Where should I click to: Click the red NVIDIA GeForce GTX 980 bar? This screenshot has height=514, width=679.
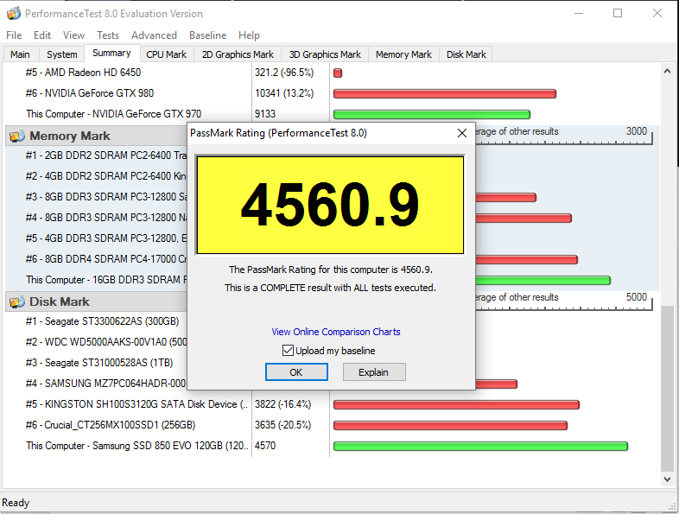444,93
